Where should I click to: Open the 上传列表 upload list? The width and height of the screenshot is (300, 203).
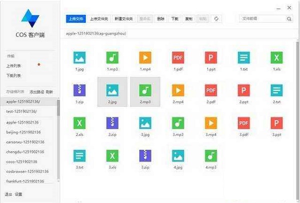[14, 65]
